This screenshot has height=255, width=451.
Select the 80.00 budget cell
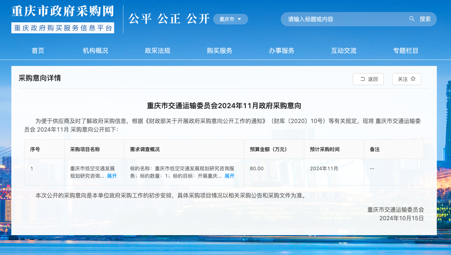(x=257, y=168)
